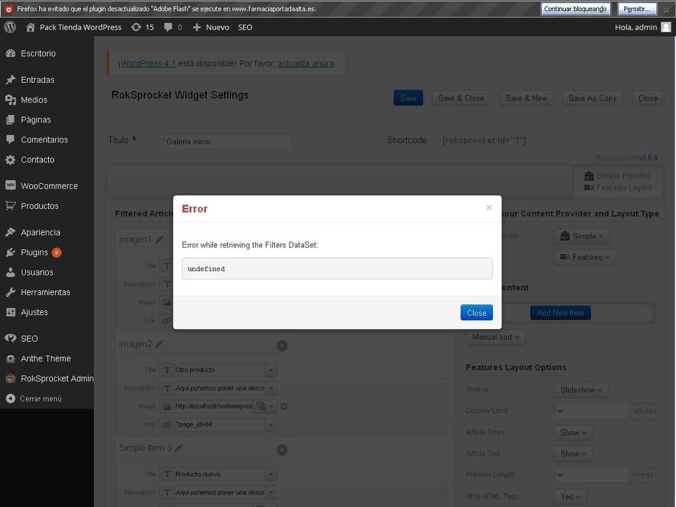Remove Simple Item 3 with X icon
676x507 pixels.
point(282,450)
